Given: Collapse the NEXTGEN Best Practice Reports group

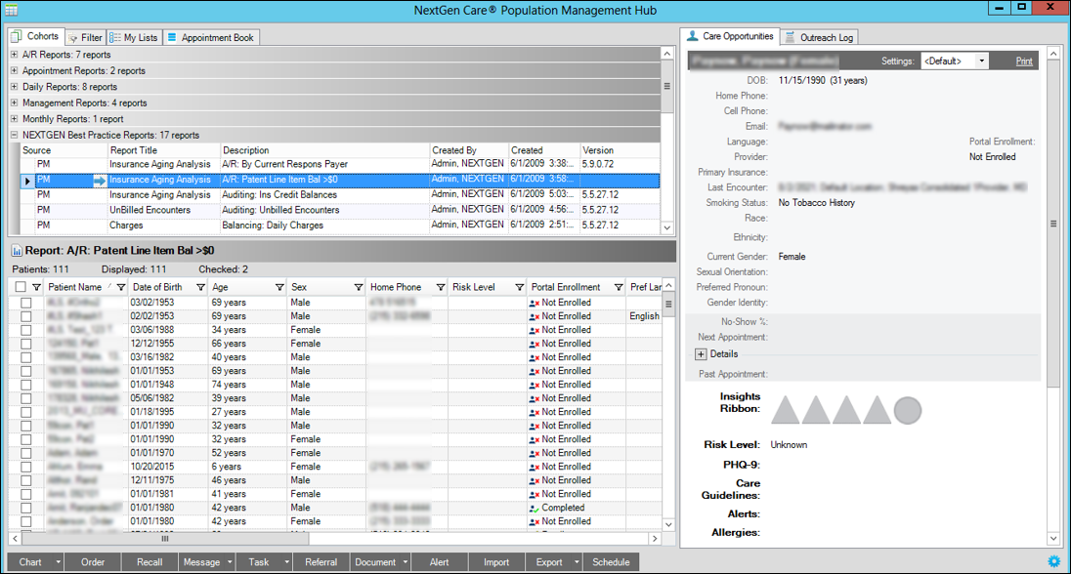Looking at the screenshot, I should [x=14, y=135].
